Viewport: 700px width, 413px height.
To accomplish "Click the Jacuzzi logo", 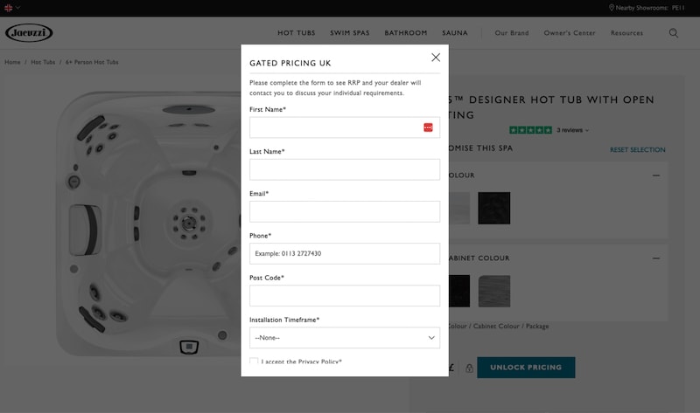I will point(29,32).
